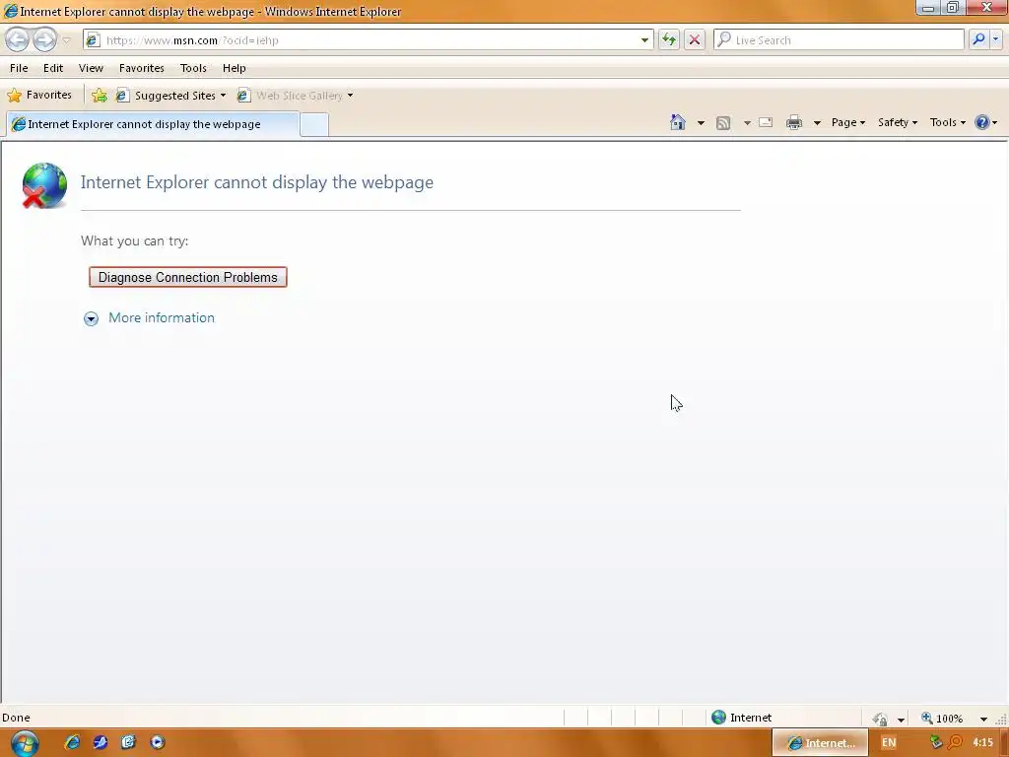Click the EN language bar indicator
Viewport: 1009px width, 757px height.
coord(889,743)
